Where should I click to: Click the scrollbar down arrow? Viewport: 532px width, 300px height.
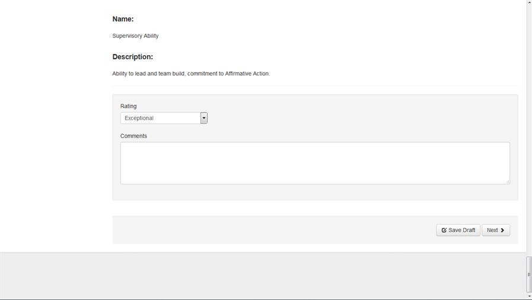coord(529,296)
